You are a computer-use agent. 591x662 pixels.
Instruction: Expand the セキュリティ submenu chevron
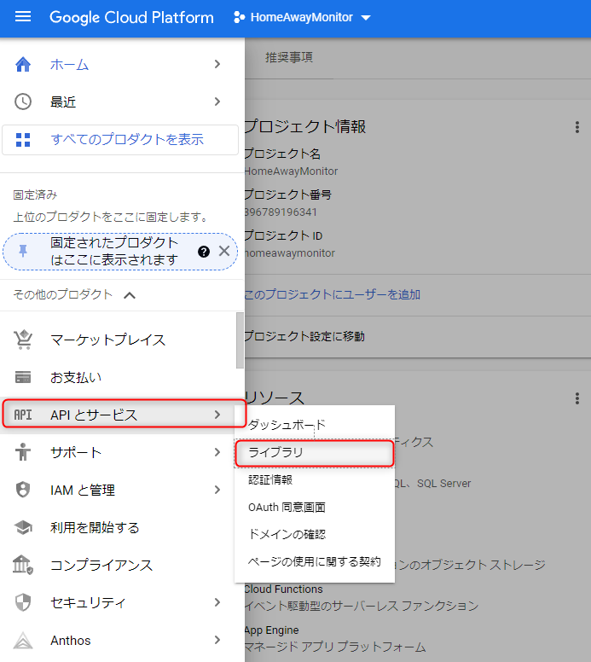point(217,602)
